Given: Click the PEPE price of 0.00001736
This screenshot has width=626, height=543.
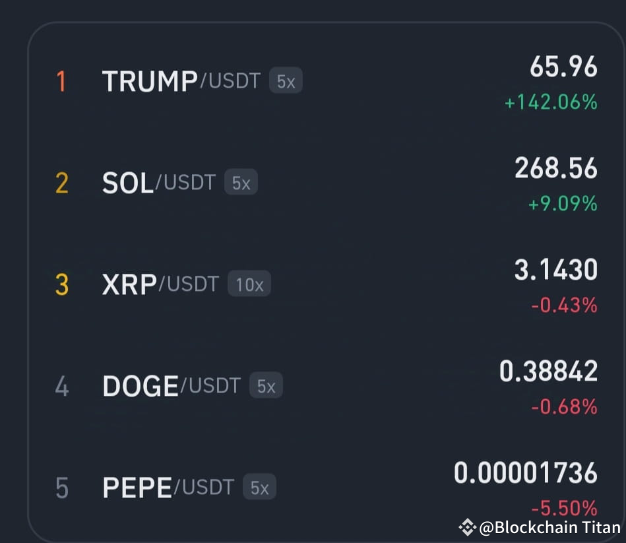Looking at the screenshot, I should pos(526,472).
